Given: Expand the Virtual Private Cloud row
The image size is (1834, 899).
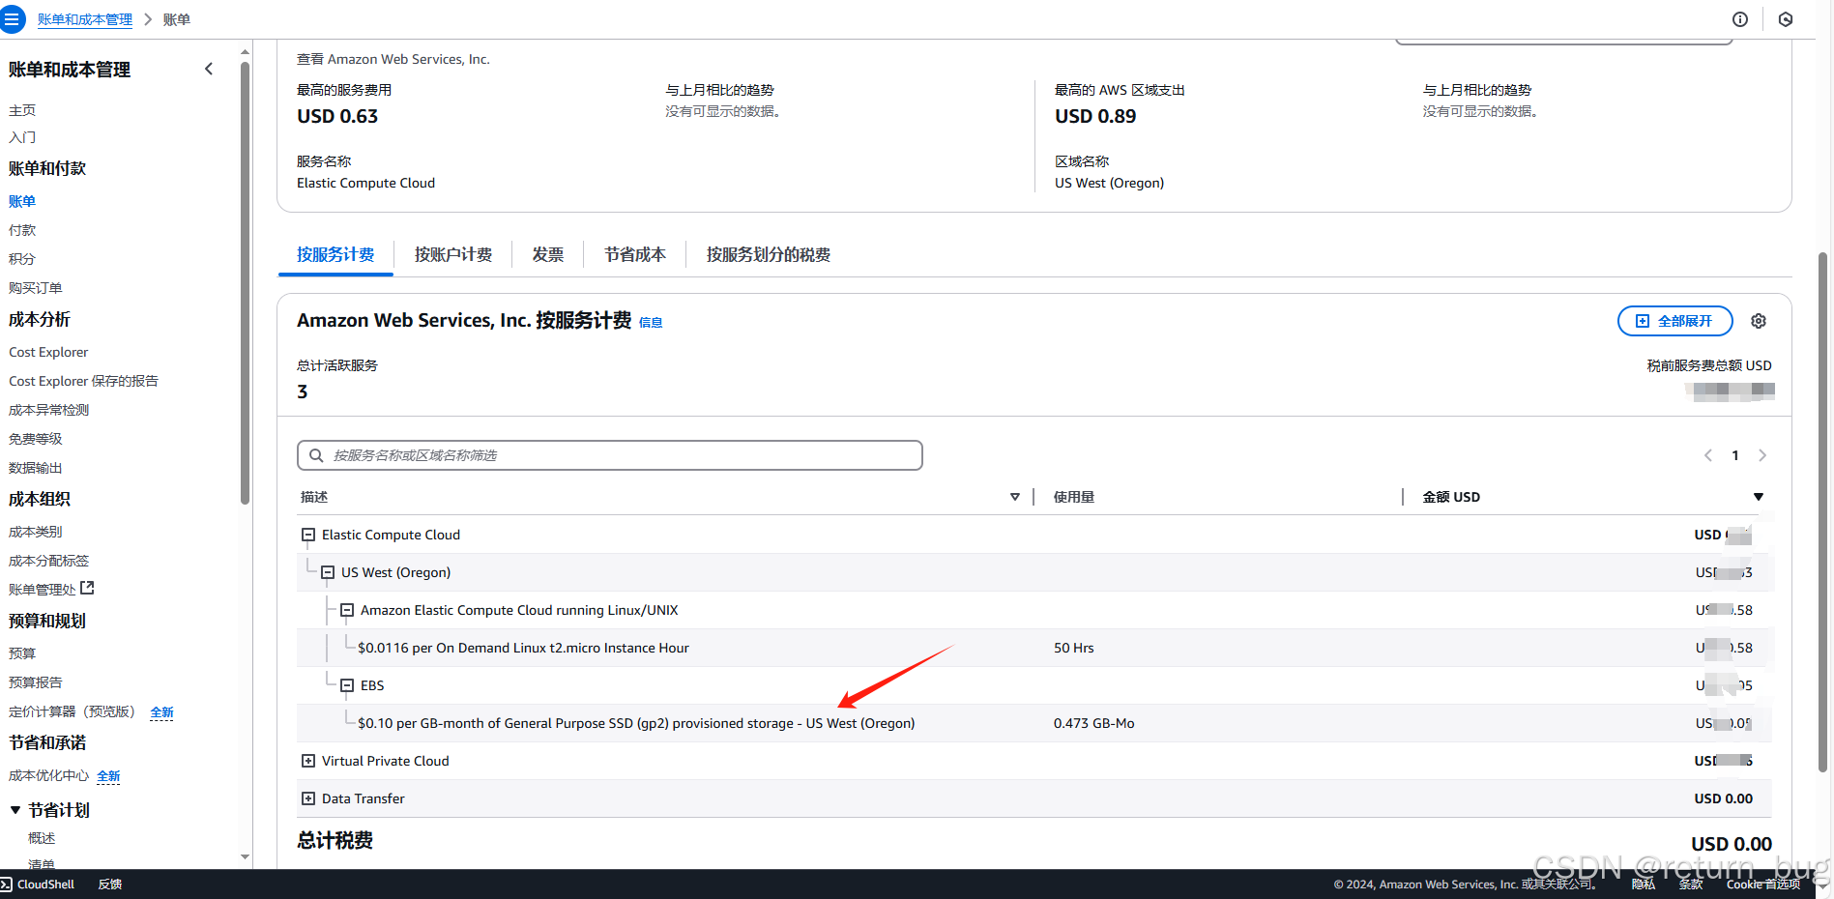Looking at the screenshot, I should [x=308, y=761].
